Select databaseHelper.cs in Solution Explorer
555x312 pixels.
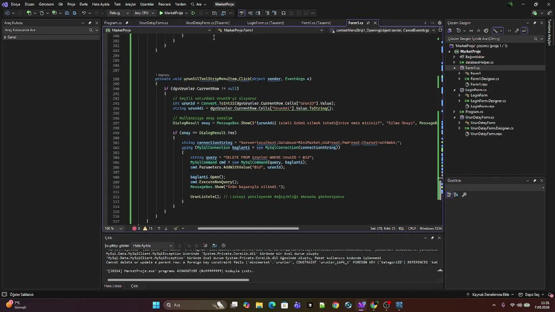pos(479,62)
